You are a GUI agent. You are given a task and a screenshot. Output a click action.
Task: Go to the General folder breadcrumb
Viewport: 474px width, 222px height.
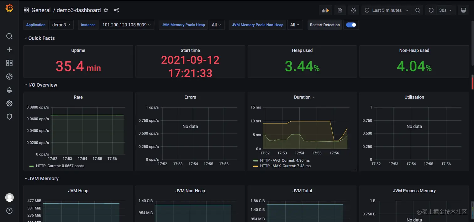tap(41, 10)
